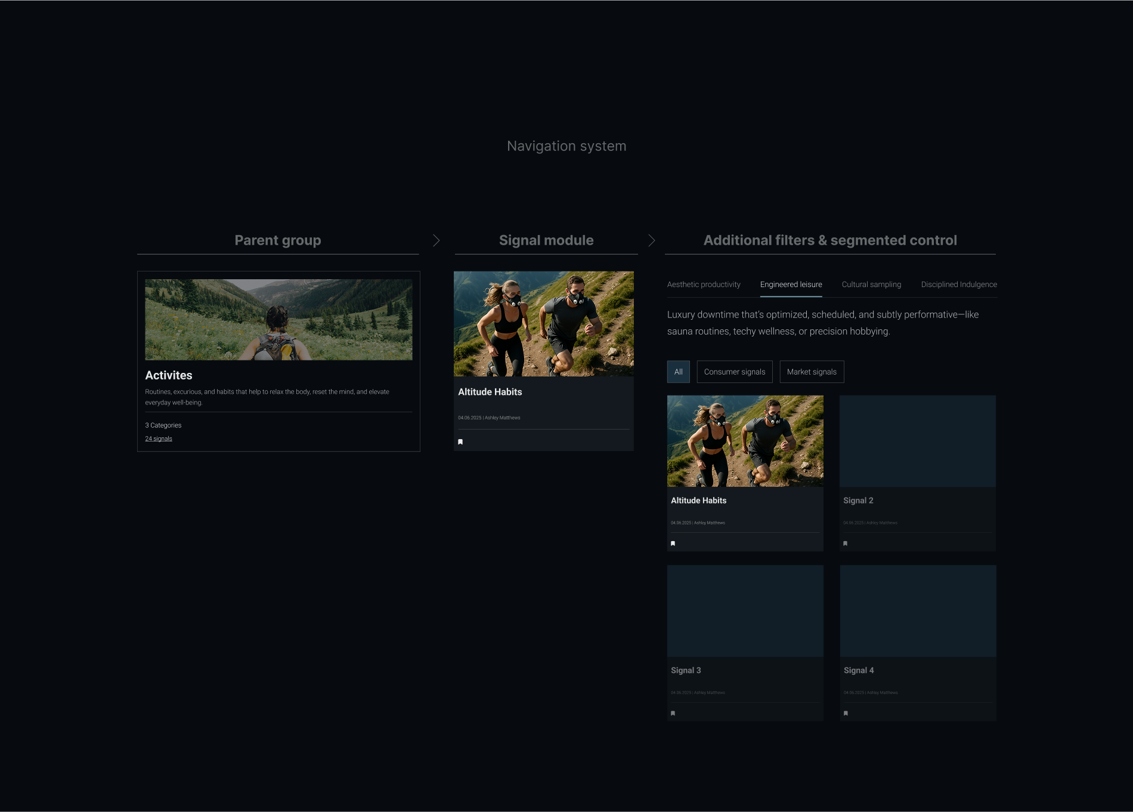Image resolution: width=1133 pixels, height=812 pixels.
Task: Switch to Cultural sampling tab
Action: click(x=871, y=285)
